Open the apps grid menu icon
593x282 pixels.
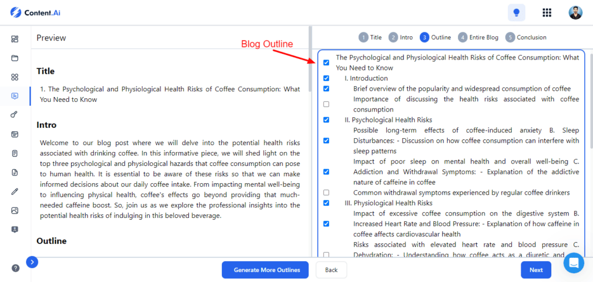coord(547,13)
